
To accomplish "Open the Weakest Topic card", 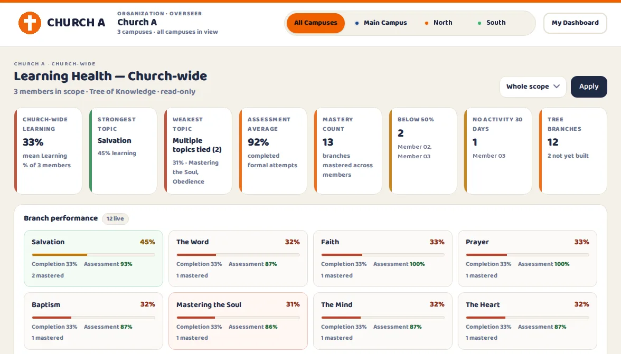I will [x=198, y=151].
